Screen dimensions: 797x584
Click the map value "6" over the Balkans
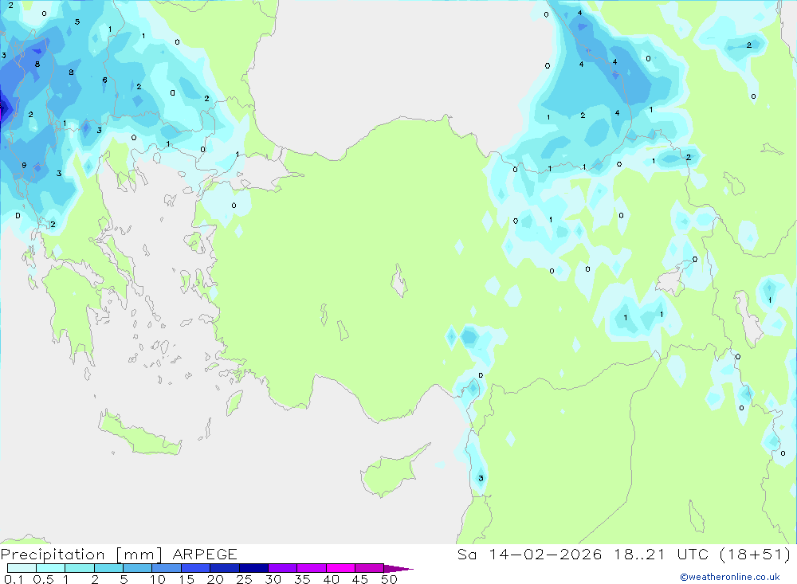pos(104,80)
